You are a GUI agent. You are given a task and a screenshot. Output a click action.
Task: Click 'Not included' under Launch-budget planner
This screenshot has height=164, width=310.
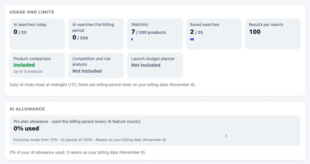pyautogui.click(x=146, y=65)
